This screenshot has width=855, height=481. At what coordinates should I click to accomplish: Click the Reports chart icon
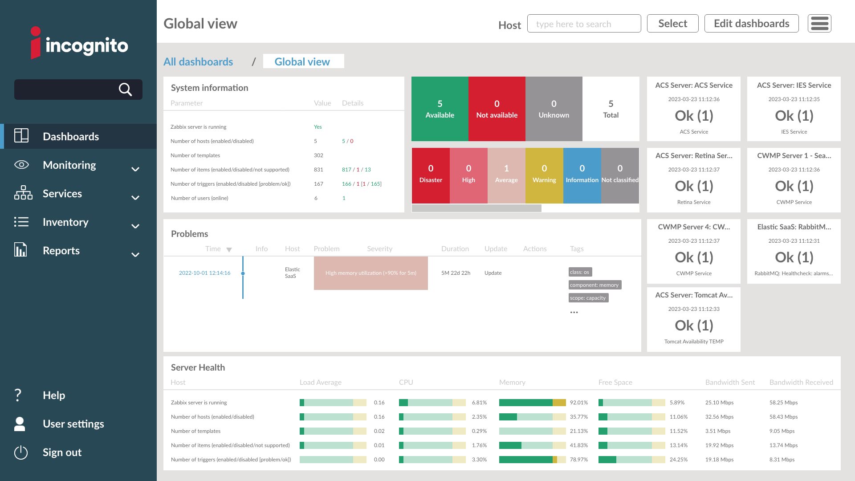tap(20, 250)
